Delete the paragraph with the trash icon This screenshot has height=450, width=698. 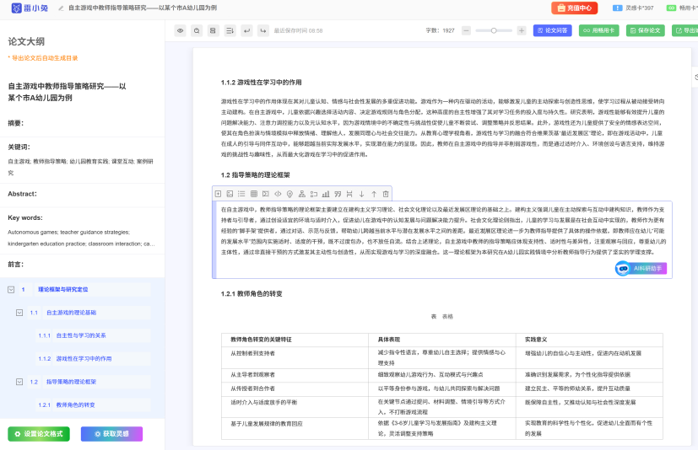386,194
